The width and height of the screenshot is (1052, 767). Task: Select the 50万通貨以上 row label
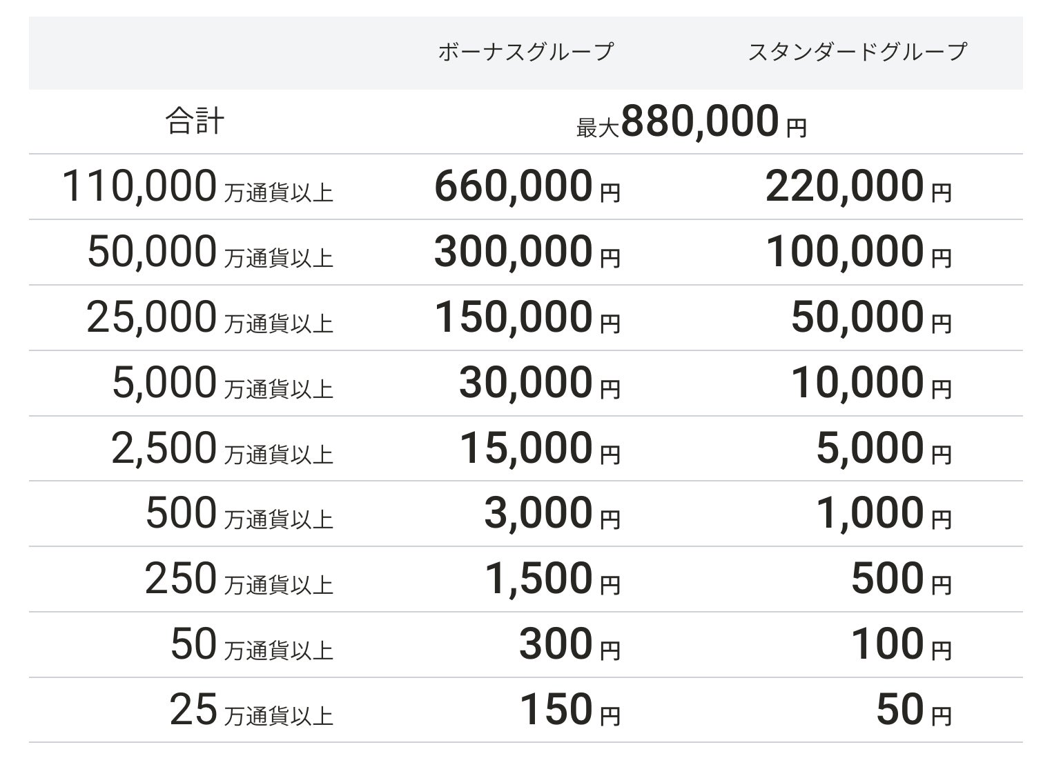coord(251,645)
